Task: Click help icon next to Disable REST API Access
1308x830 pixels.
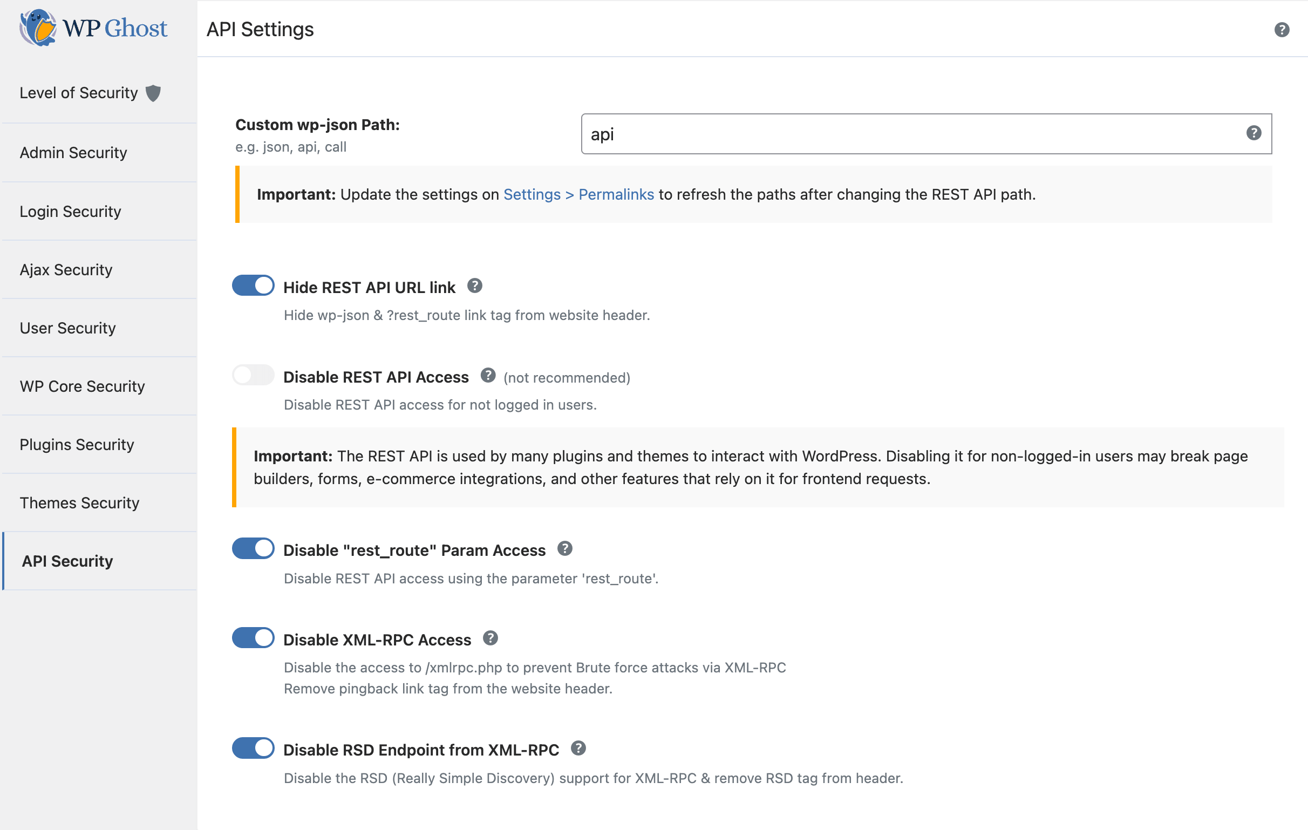Action: [x=488, y=376]
